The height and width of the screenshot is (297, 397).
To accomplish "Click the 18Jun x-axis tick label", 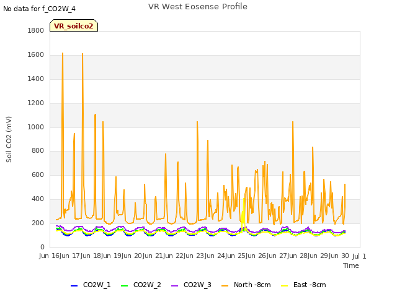I will tap(102, 256).
